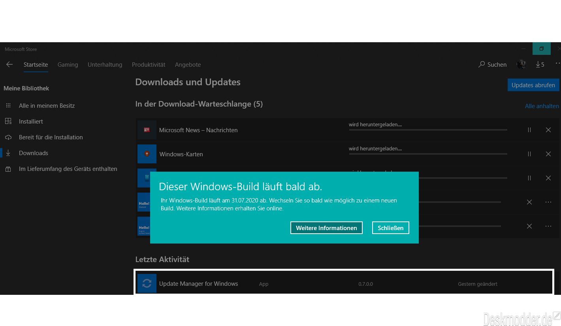Click Microsoft News – Nachrichten title
This screenshot has width=561, height=326.
(x=198, y=130)
